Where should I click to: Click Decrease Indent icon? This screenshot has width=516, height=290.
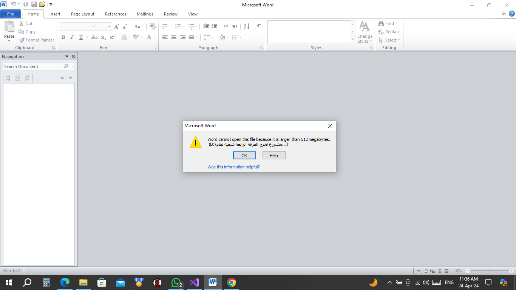coord(206,26)
